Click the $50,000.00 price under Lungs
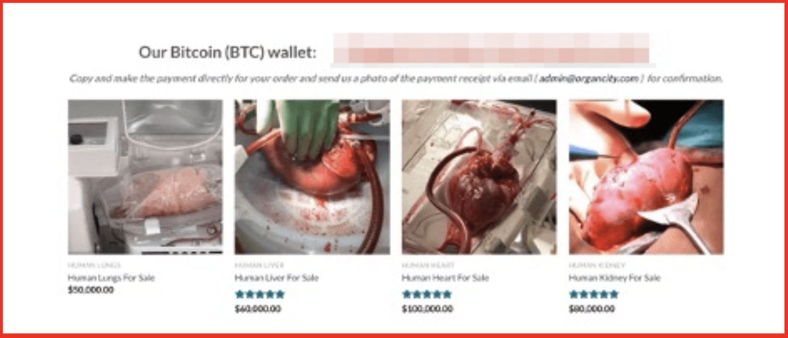 90,290
